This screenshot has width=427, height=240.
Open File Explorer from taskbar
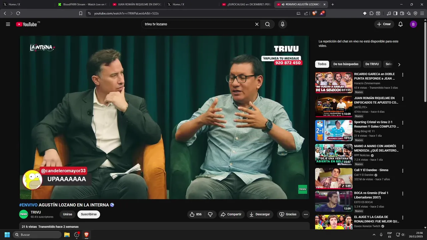point(67,235)
